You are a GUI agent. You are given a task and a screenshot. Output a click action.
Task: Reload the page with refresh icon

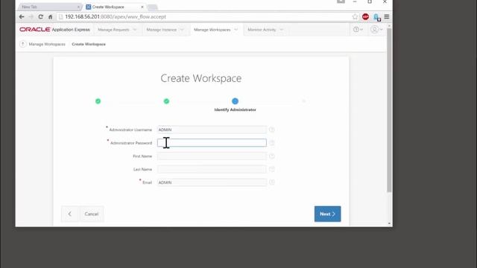(41, 17)
